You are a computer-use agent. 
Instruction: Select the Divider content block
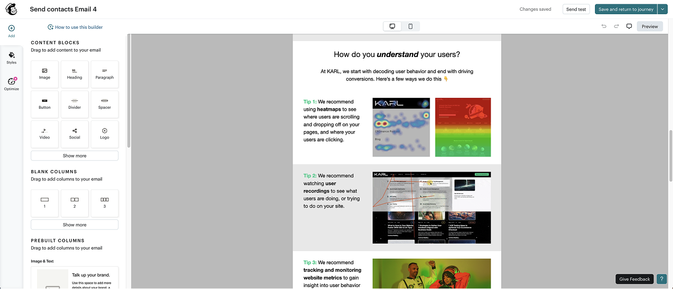(74, 104)
